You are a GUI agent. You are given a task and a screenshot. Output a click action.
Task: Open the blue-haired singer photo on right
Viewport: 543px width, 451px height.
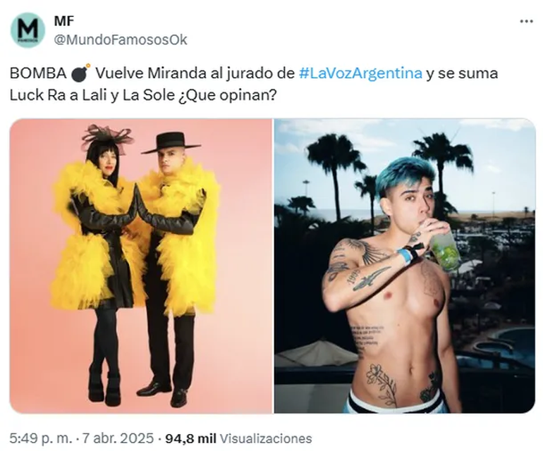point(405,266)
